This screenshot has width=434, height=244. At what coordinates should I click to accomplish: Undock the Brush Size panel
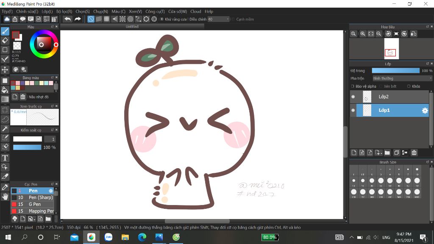[x=427, y=162]
